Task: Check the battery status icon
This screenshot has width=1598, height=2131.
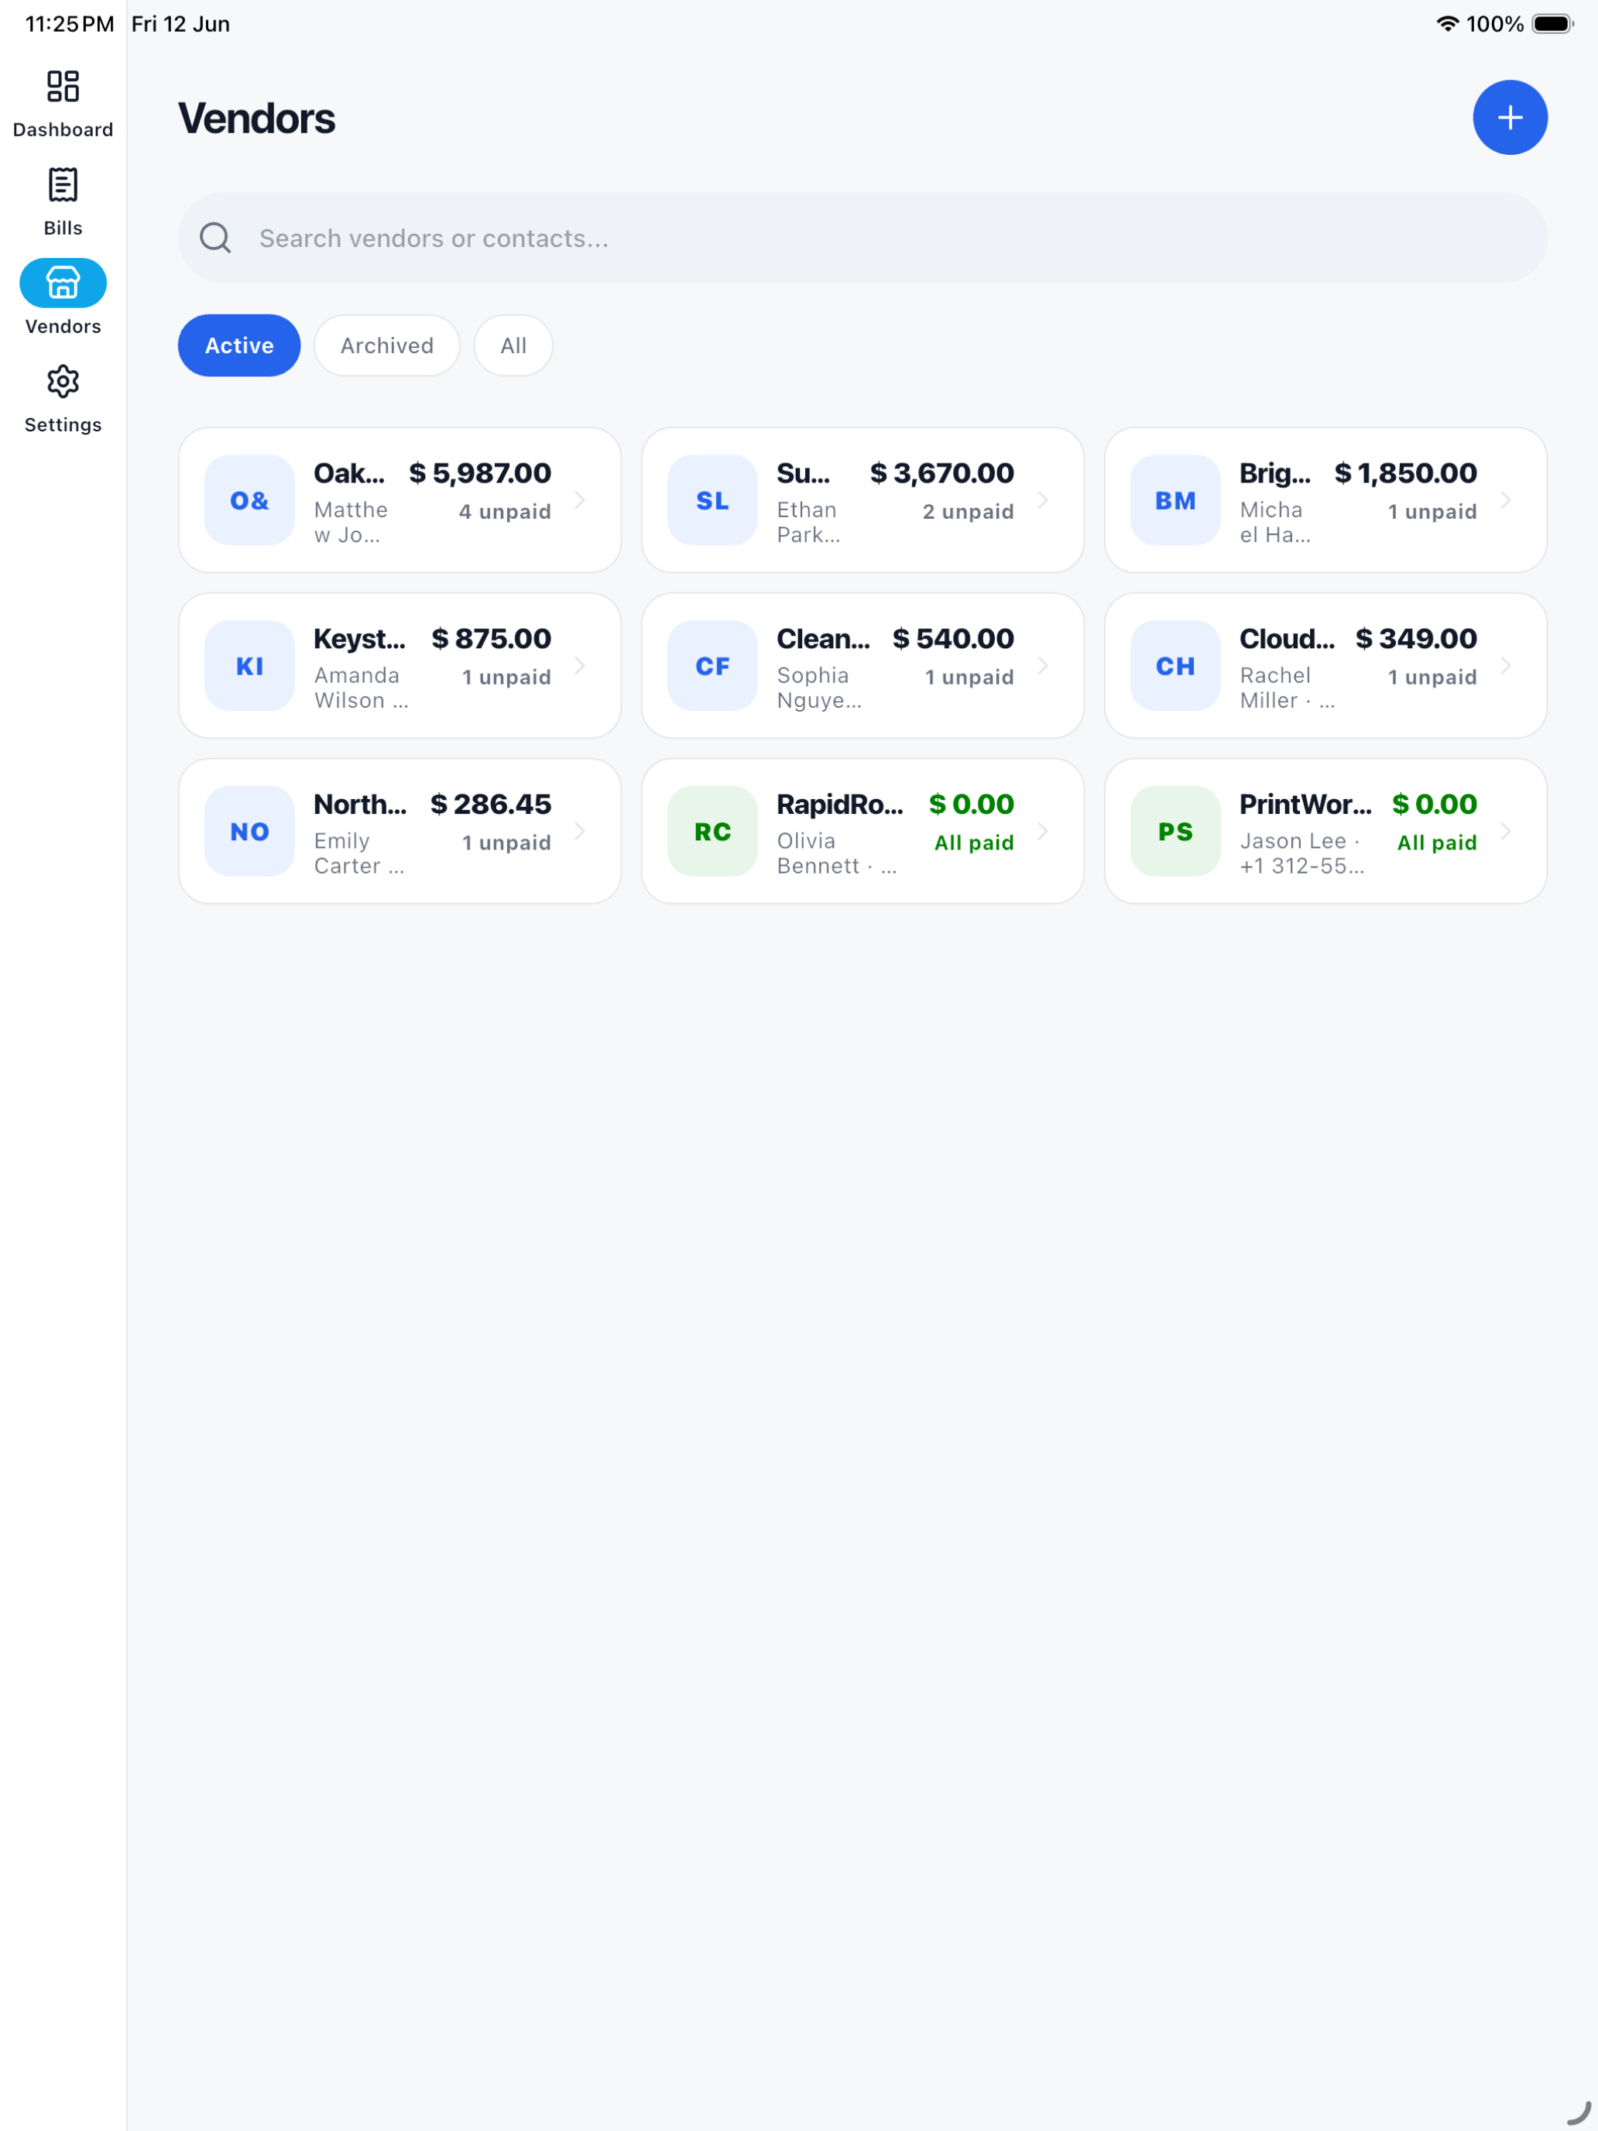Action: coord(1553,23)
